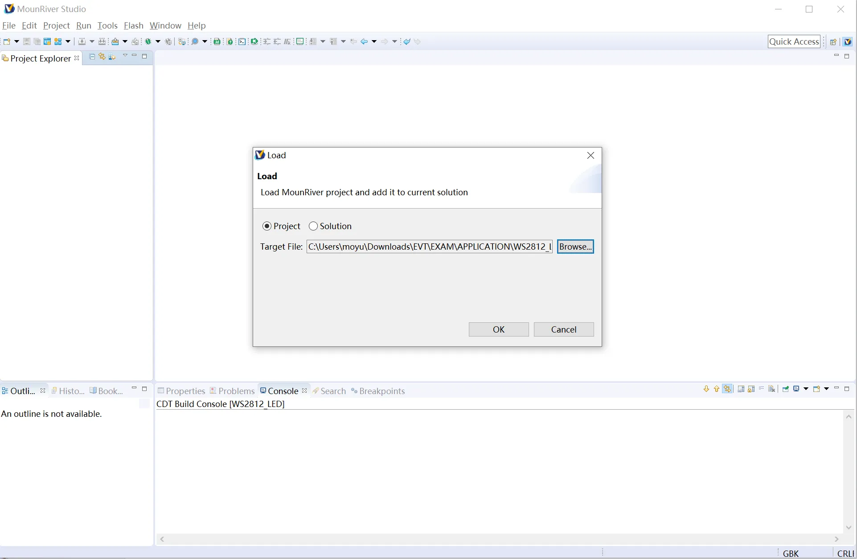Click the Pin Console icon

tap(786, 389)
